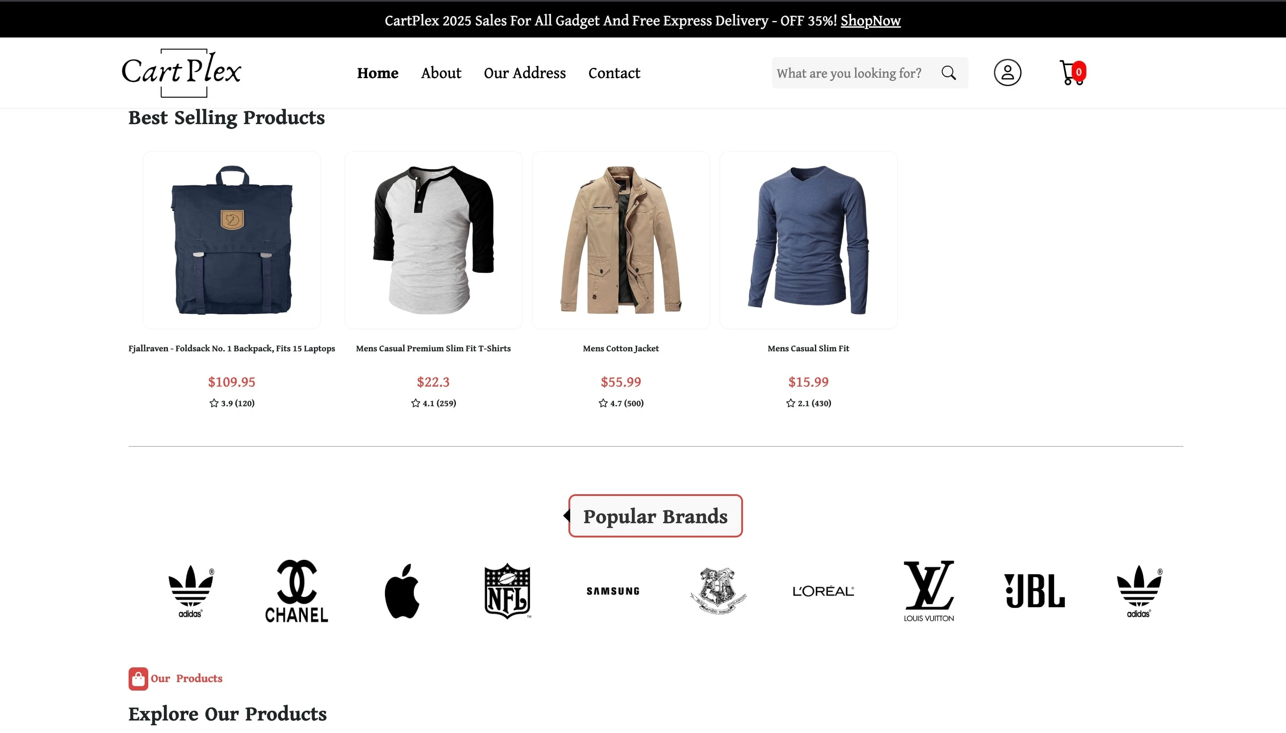This screenshot has width=1286, height=733.
Task: Open the Fjallraven backpack product image
Action: tap(232, 240)
